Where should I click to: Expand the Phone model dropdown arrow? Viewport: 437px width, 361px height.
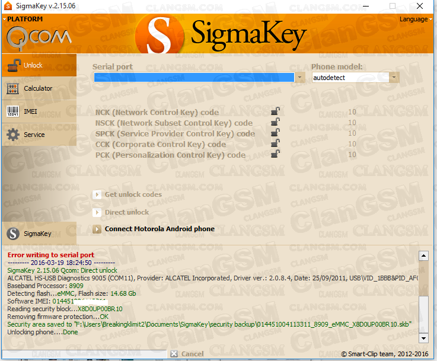(x=394, y=77)
